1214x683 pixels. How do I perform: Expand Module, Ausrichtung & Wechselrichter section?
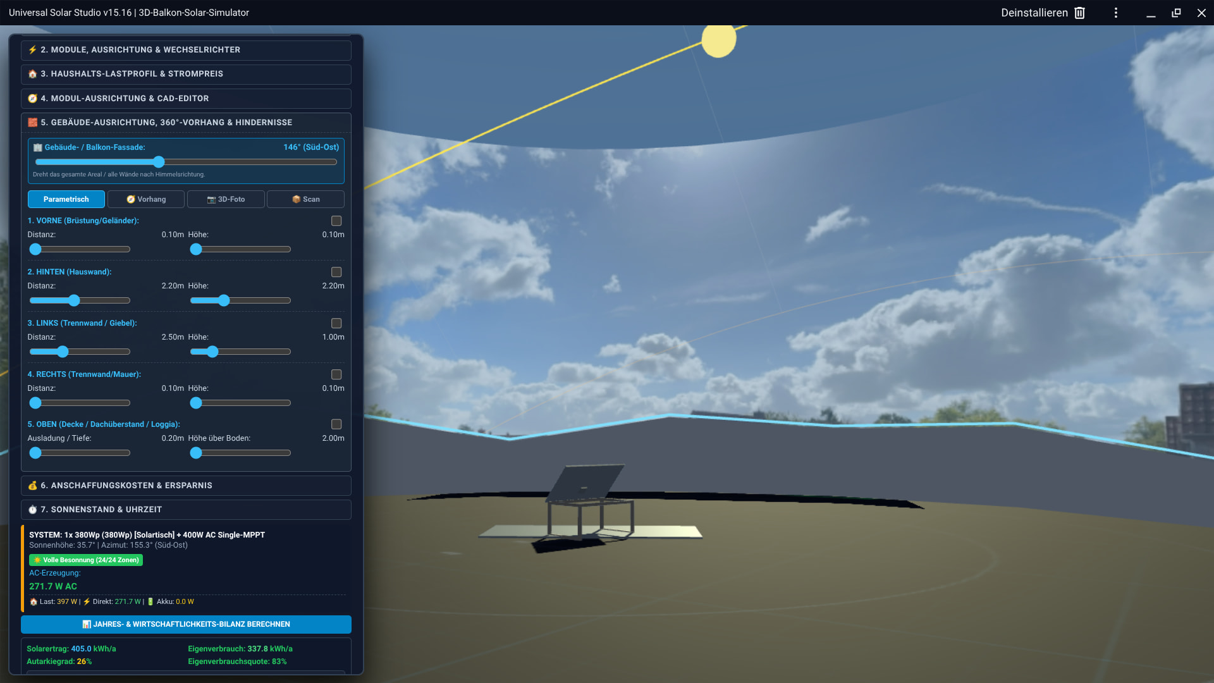click(x=186, y=50)
